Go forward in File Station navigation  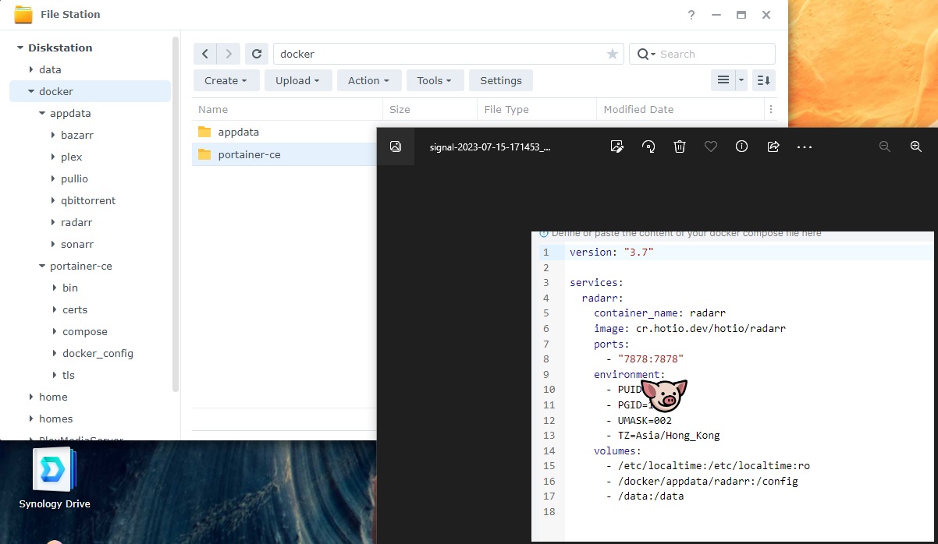[229, 54]
